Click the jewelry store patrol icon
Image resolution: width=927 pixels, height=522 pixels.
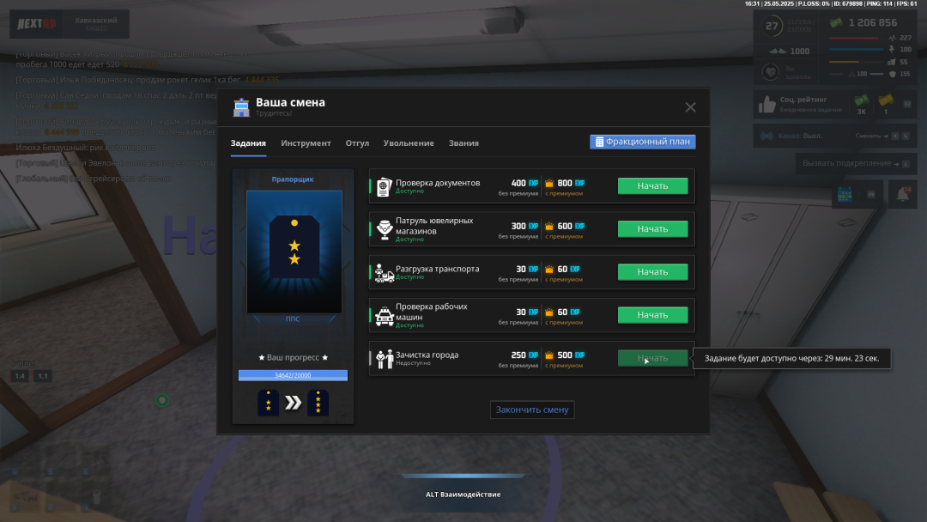click(384, 229)
